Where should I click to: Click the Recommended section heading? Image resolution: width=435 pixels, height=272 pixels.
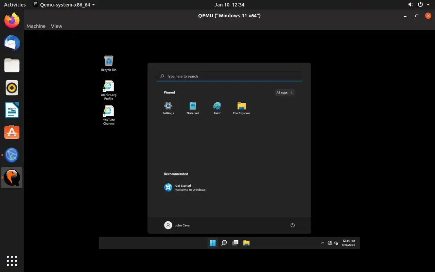click(x=176, y=174)
